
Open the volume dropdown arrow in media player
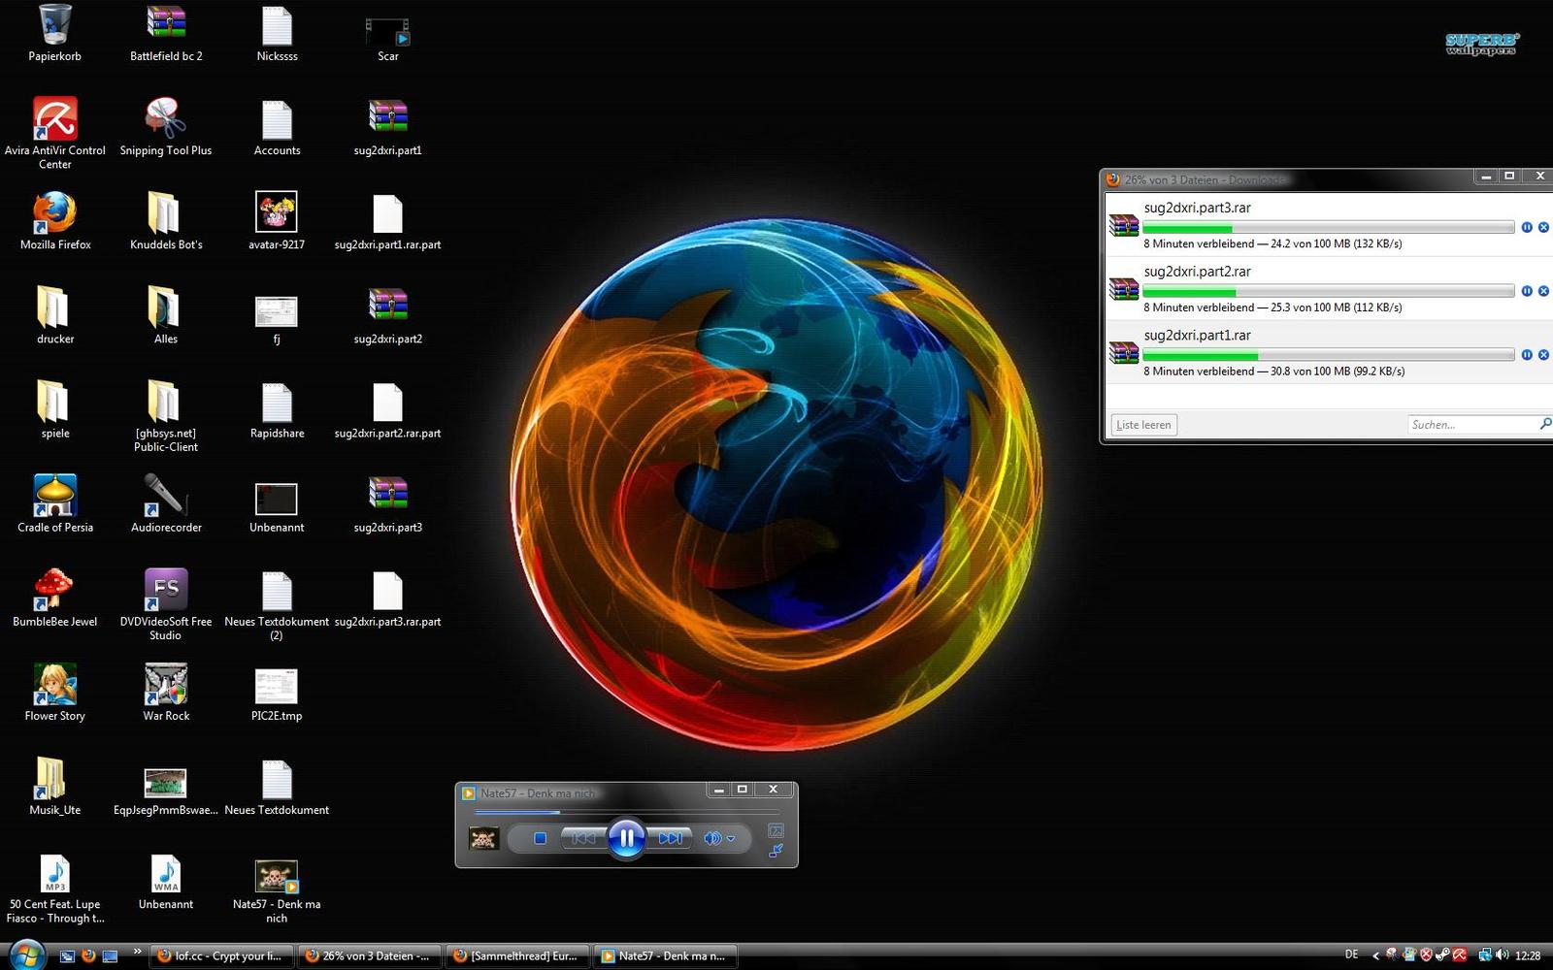(x=731, y=839)
